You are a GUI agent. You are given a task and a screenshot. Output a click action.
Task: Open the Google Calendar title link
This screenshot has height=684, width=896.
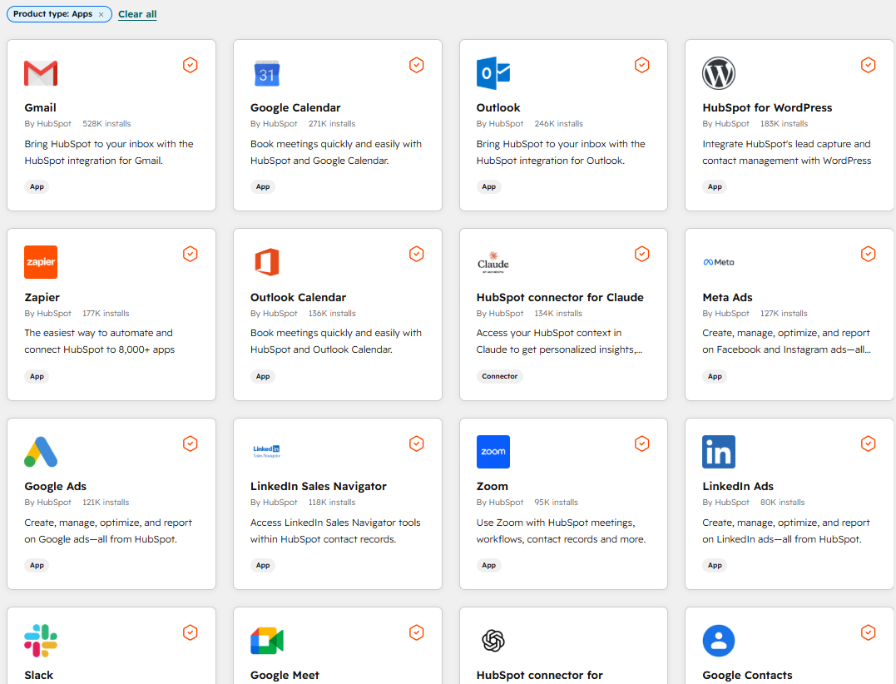pyautogui.click(x=295, y=107)
